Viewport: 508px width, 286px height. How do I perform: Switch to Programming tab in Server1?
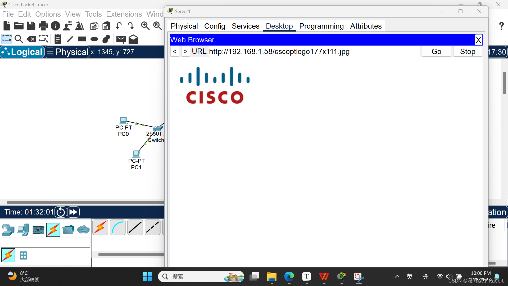(321, 26)
